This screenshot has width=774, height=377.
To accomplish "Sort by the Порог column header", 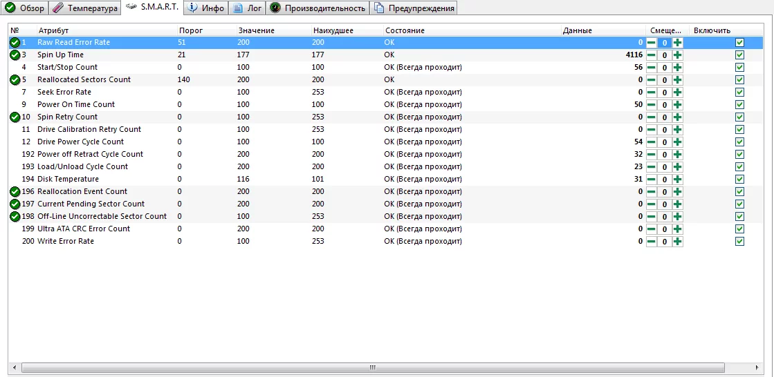I will point(206,30).
